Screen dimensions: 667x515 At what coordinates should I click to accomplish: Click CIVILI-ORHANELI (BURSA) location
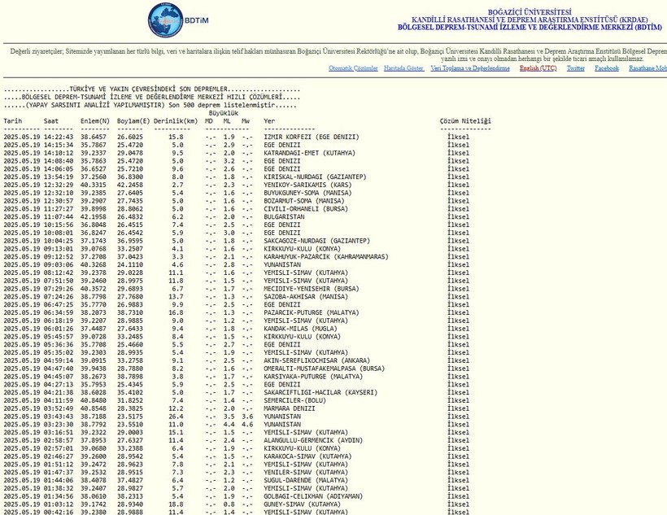306,208
